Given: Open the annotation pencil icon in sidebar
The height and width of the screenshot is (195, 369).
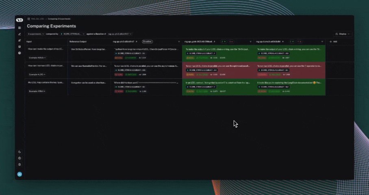Looking at the screenshot, I should (x=20, y=34).
